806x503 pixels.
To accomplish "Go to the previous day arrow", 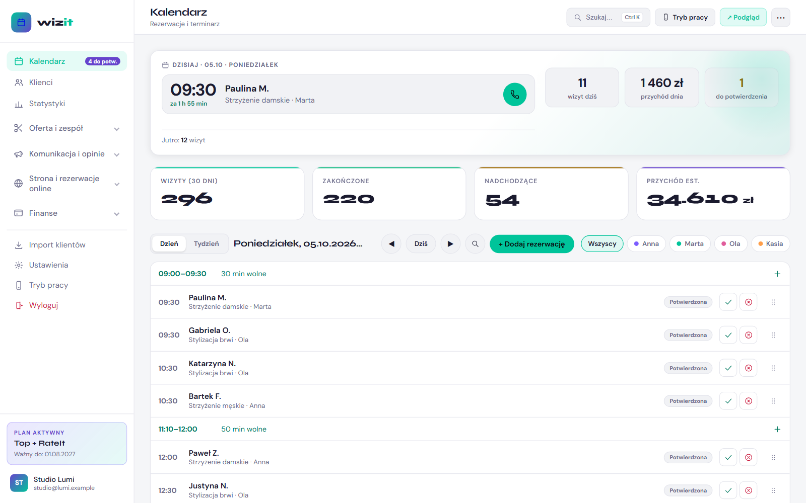I will 391,244.
